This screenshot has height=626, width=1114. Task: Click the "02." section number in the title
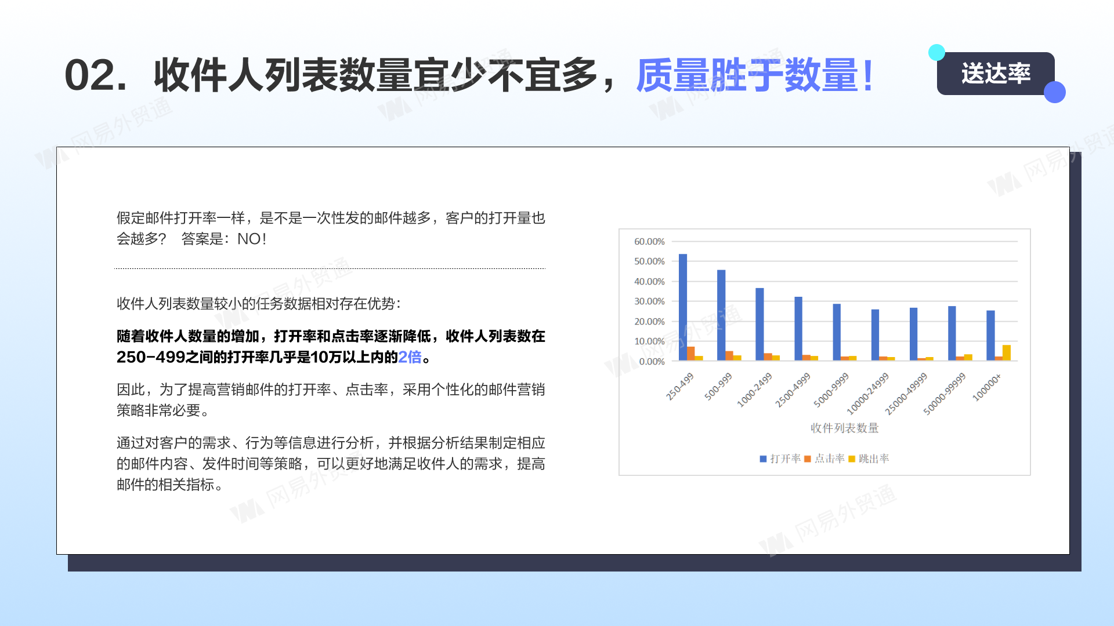coord(96,75)
